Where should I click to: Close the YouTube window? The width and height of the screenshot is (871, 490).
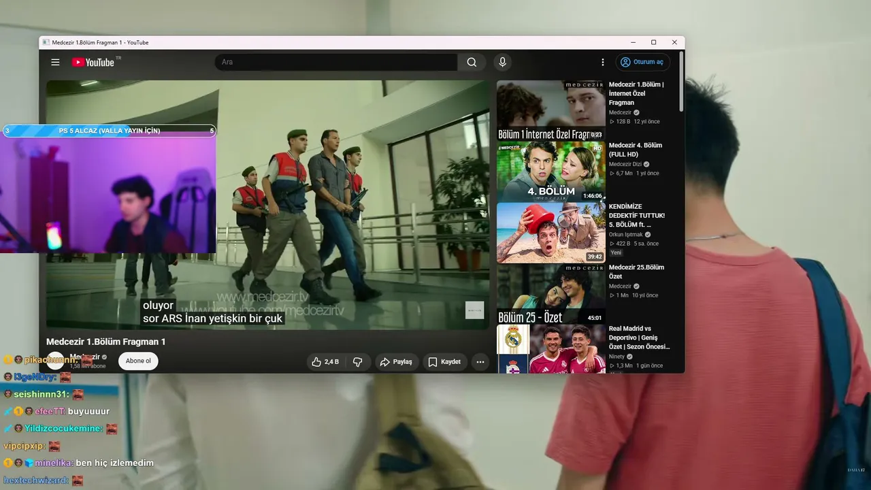(x=674, y=42)
